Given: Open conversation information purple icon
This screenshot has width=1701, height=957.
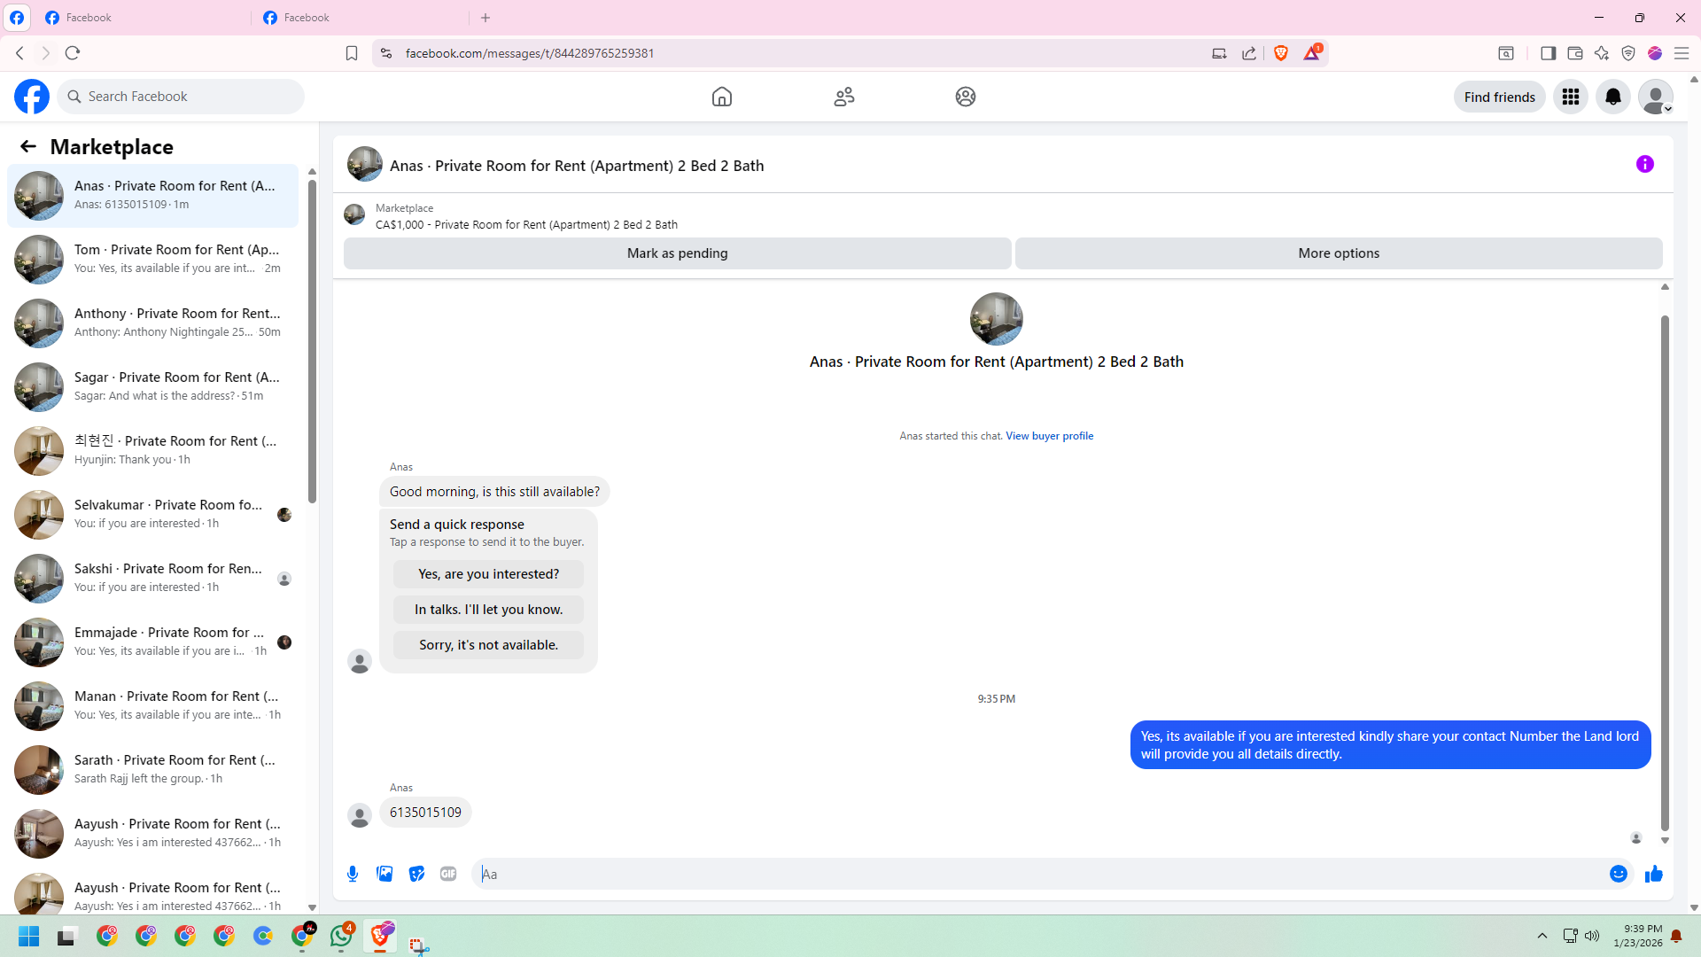Looking at the screenshot, I should (x=1644, y=164).
